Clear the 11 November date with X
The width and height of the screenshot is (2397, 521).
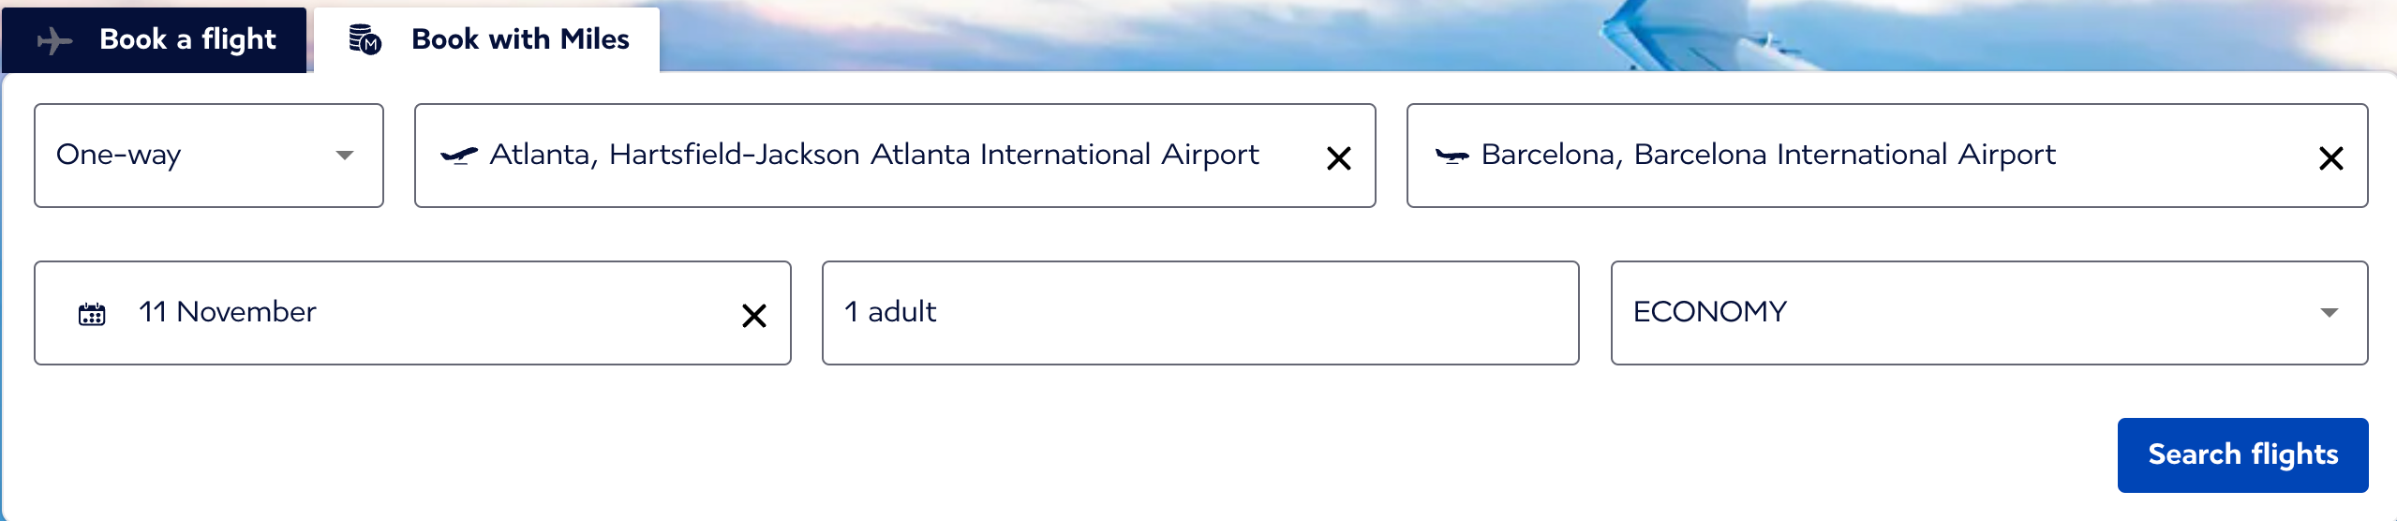754,316
